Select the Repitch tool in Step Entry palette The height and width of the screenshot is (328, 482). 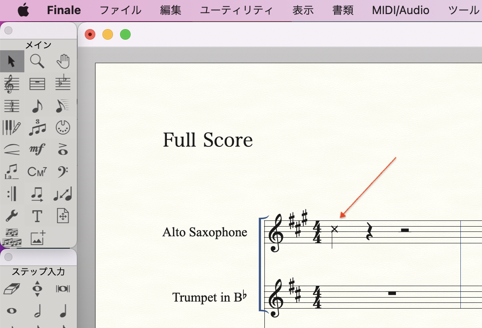click(x=37, y=289)
